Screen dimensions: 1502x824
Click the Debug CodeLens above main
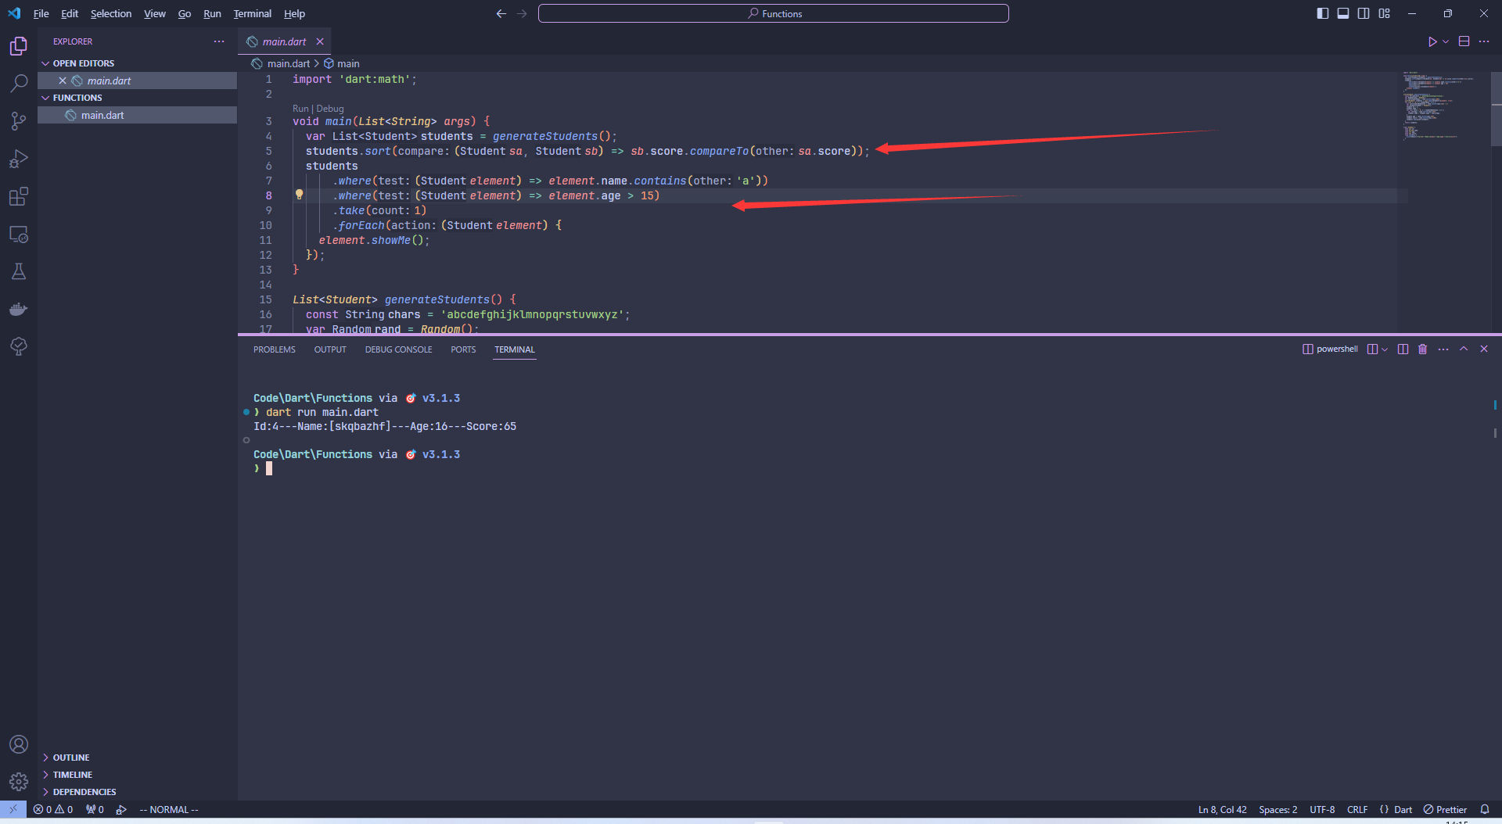(330, 109)
